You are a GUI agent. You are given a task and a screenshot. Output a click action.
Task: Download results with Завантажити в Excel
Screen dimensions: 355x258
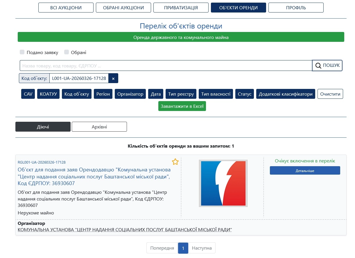point(182,106)
